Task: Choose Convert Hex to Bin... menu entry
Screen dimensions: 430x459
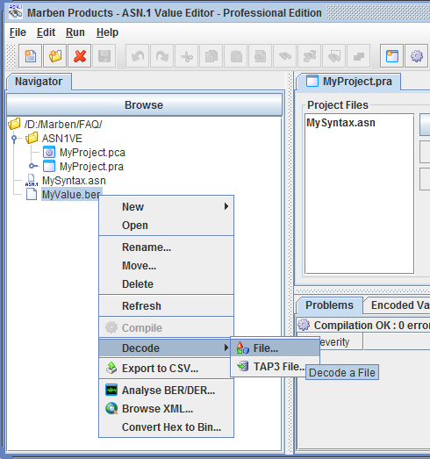Action: point(166,427)
